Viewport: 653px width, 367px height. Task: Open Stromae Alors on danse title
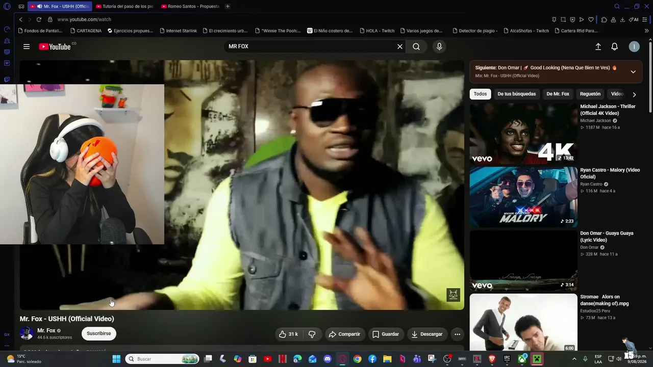tap(605, 300)
